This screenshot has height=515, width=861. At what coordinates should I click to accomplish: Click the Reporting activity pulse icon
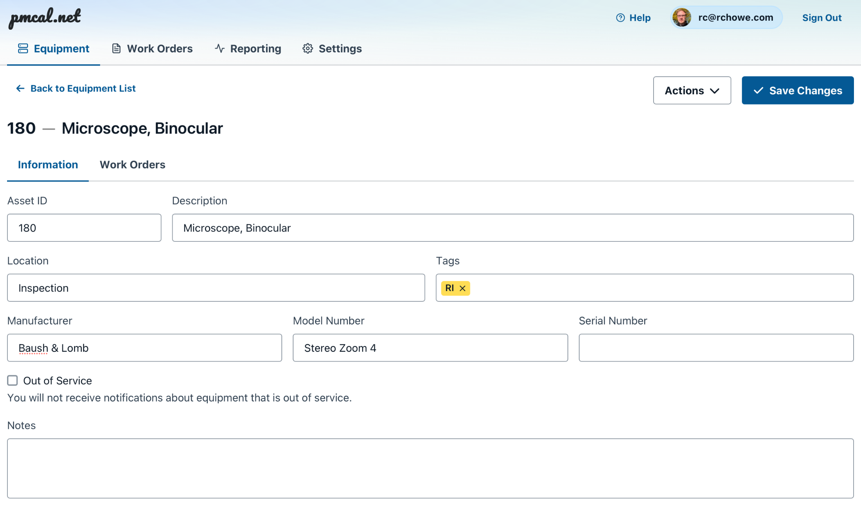(x=220, y=49)
